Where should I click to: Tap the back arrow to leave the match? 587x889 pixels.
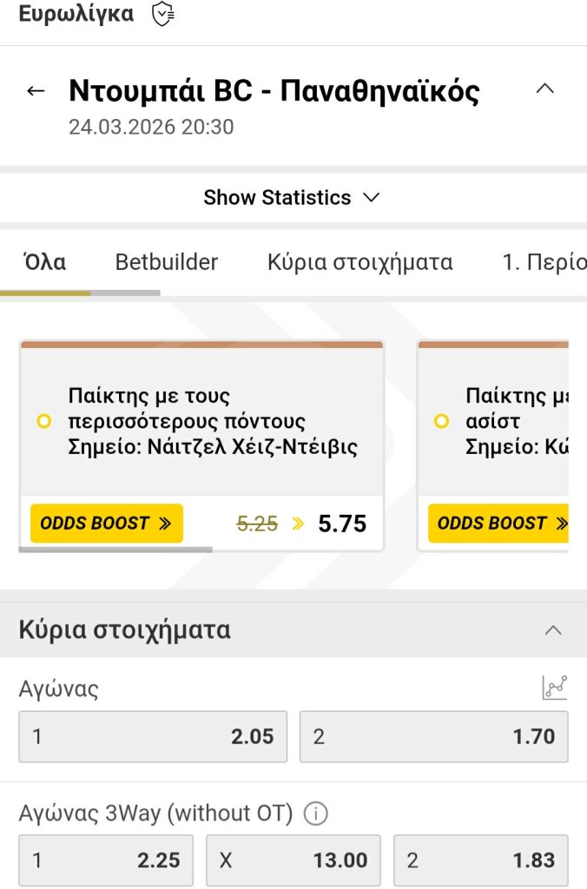[35, 90]
